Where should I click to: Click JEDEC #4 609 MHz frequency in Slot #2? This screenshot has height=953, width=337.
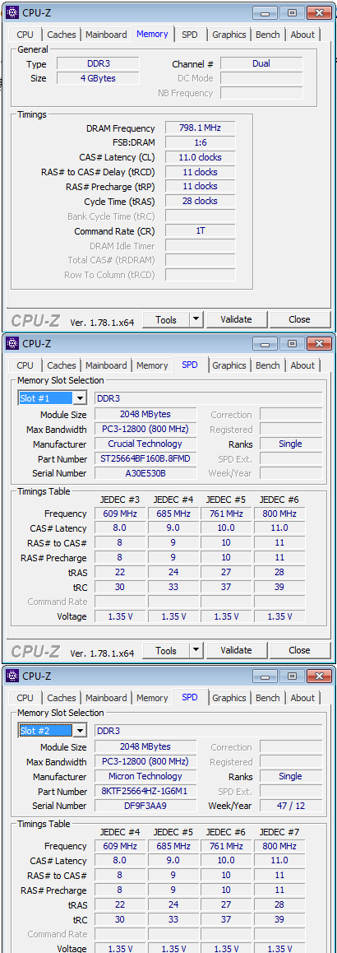coord(120,847)
